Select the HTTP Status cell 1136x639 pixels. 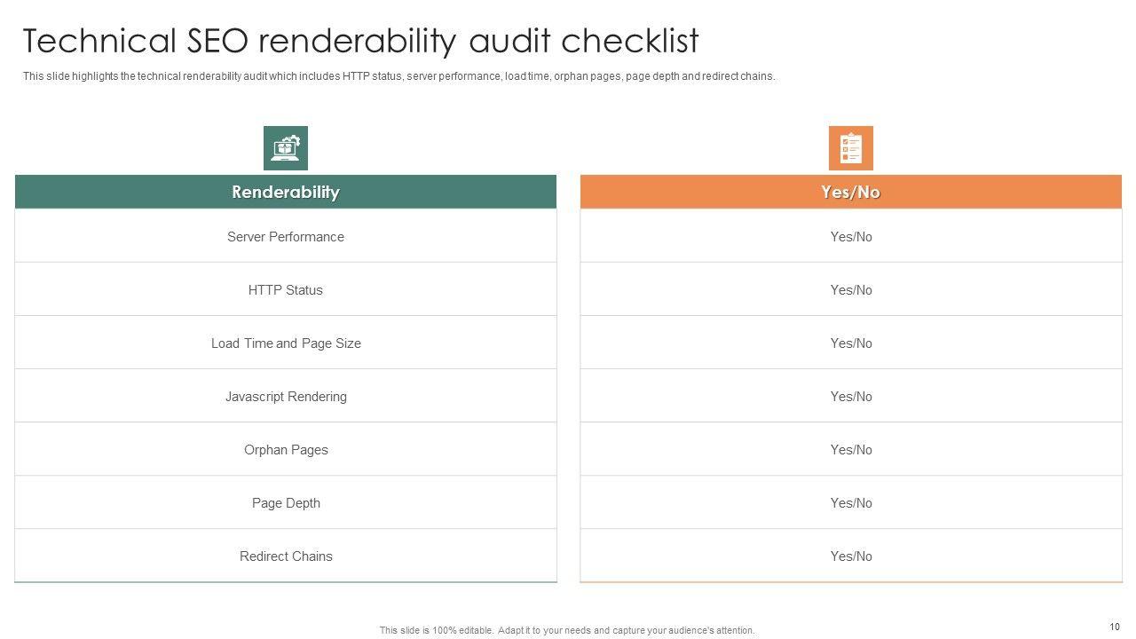click(286, 290)
